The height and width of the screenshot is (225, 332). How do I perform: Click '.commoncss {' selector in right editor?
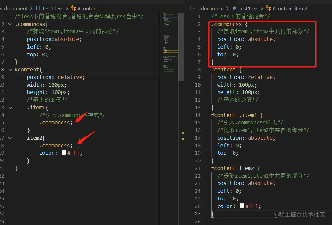click(x=229, y=24)
